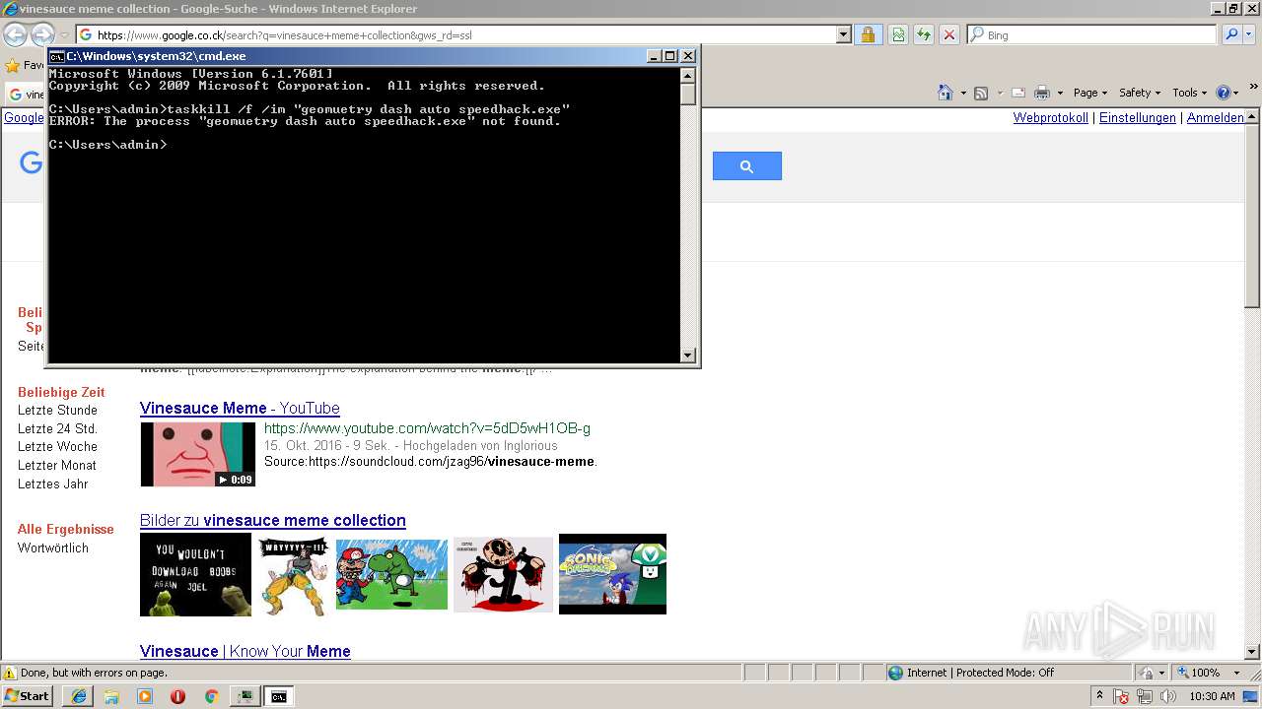
Task: Click the Home icon in command bar
Action: [945, 93]
